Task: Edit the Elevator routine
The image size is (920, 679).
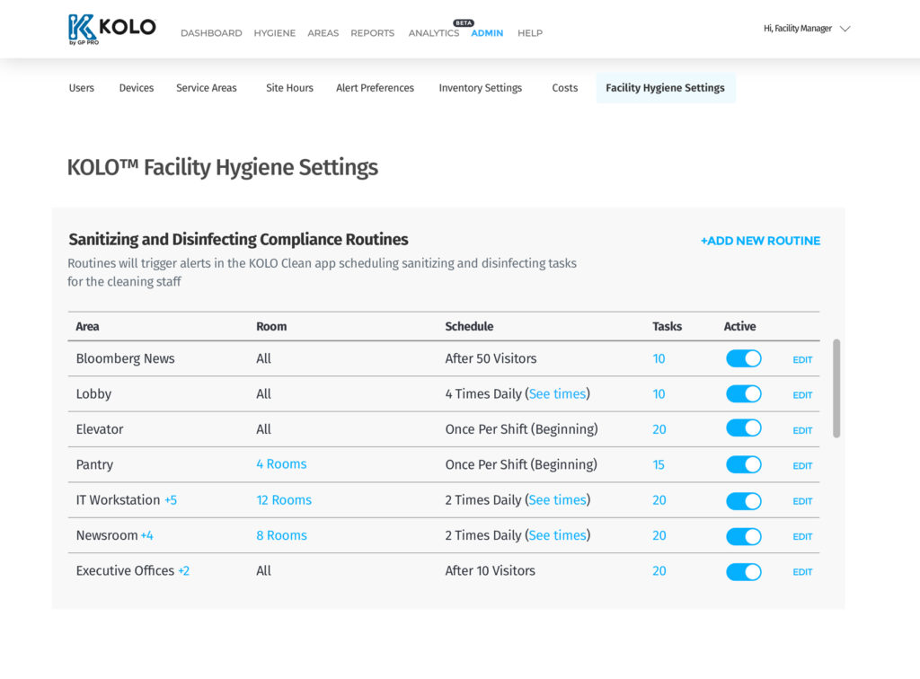Action: (x=802, y=430)
